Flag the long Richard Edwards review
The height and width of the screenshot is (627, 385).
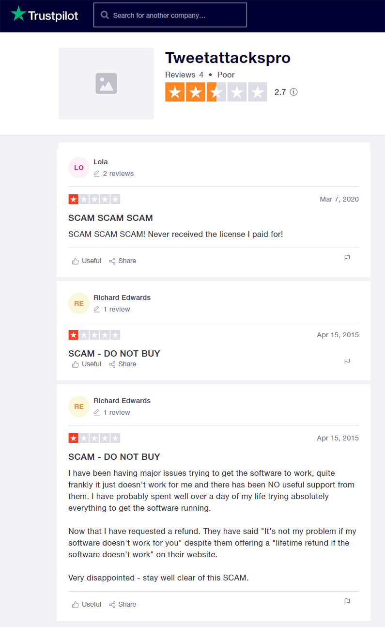point(347,601)
